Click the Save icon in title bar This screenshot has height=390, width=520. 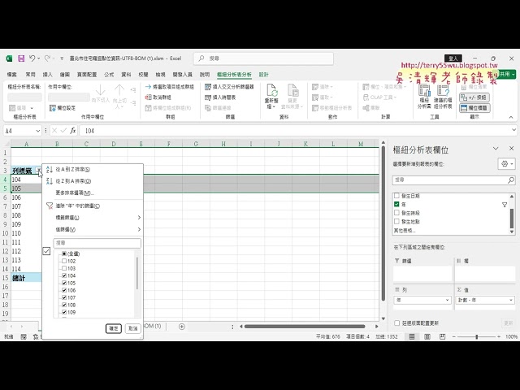[x=21, y=58]
